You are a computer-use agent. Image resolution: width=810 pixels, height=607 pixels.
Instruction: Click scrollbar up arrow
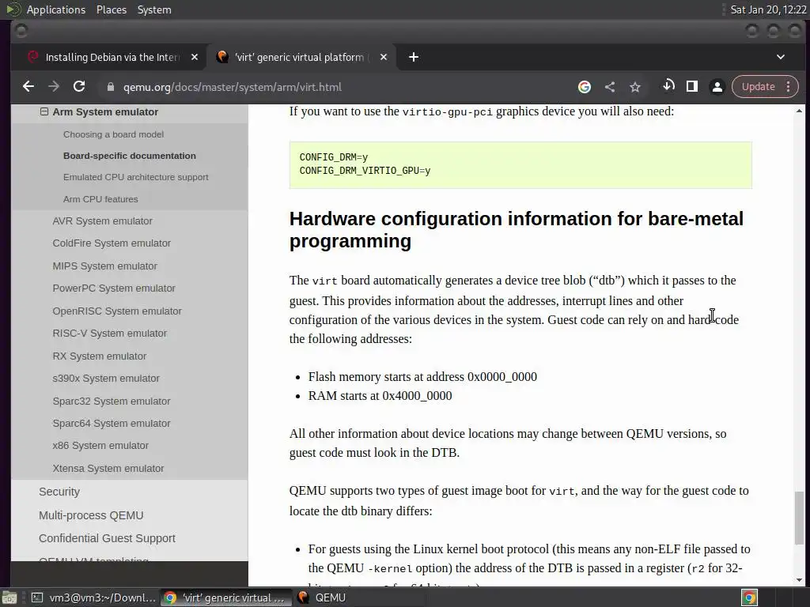point(799,111)
